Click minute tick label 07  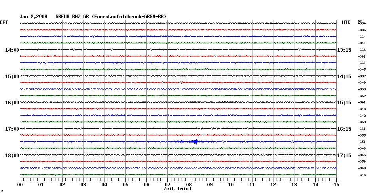point(167,184)
